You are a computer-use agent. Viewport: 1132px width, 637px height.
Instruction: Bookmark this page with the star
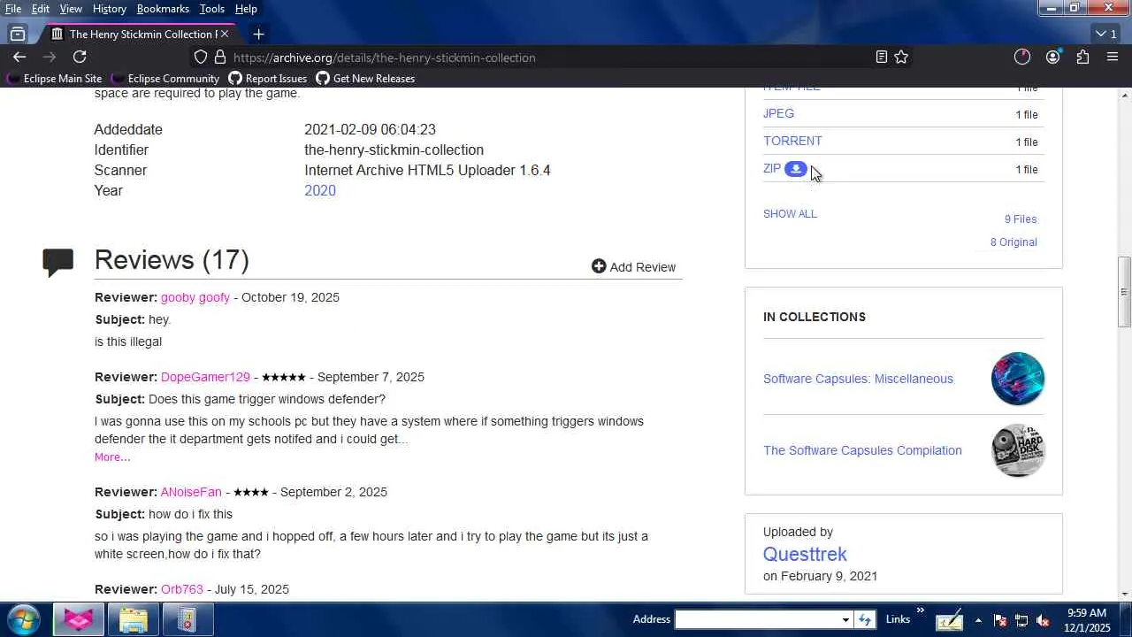[901, 57]
